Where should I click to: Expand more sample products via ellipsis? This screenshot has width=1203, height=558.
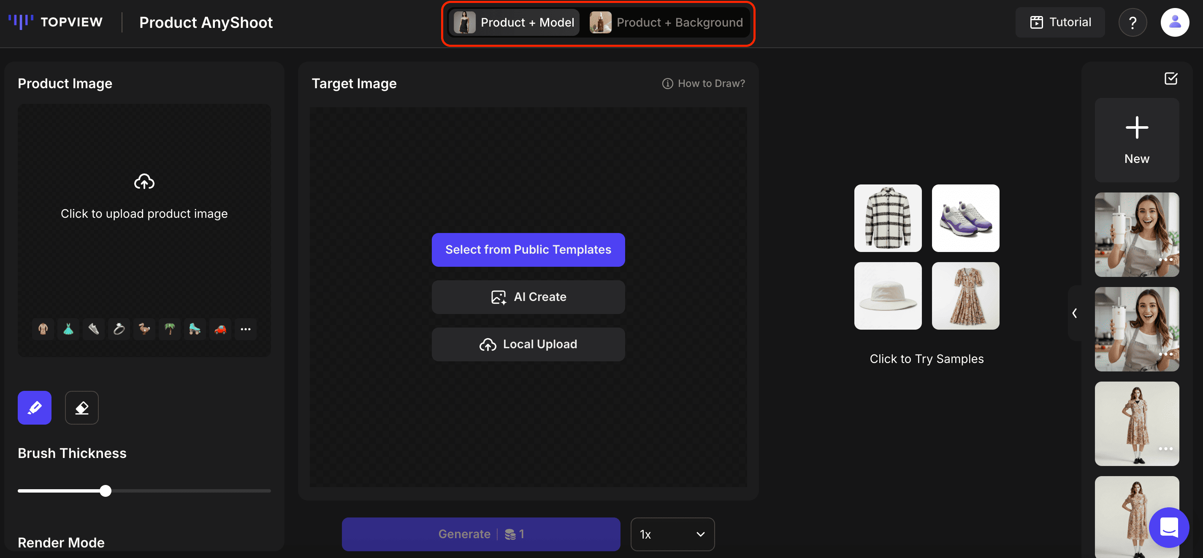[246, 329]
